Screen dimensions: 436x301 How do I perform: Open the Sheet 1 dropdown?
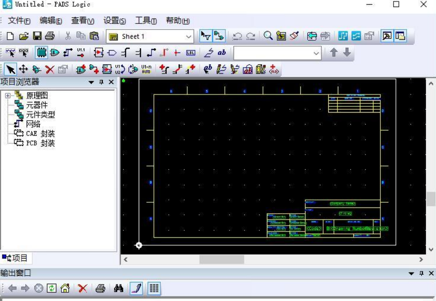point(189,37)
